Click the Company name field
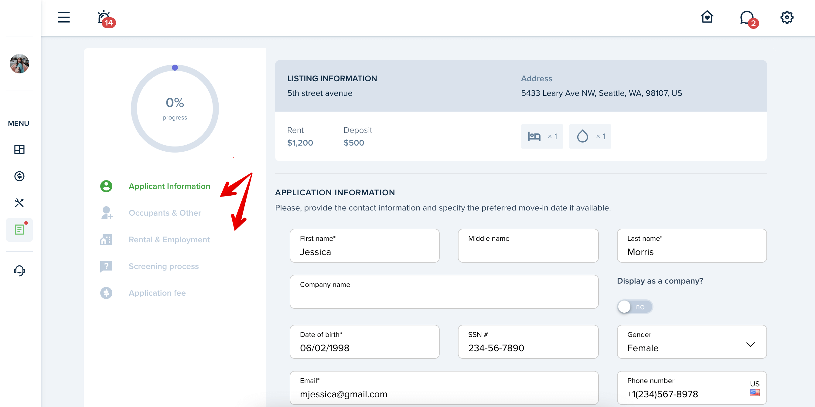The height and width of the screenshot is (407, 815). [x=444, y=292]
